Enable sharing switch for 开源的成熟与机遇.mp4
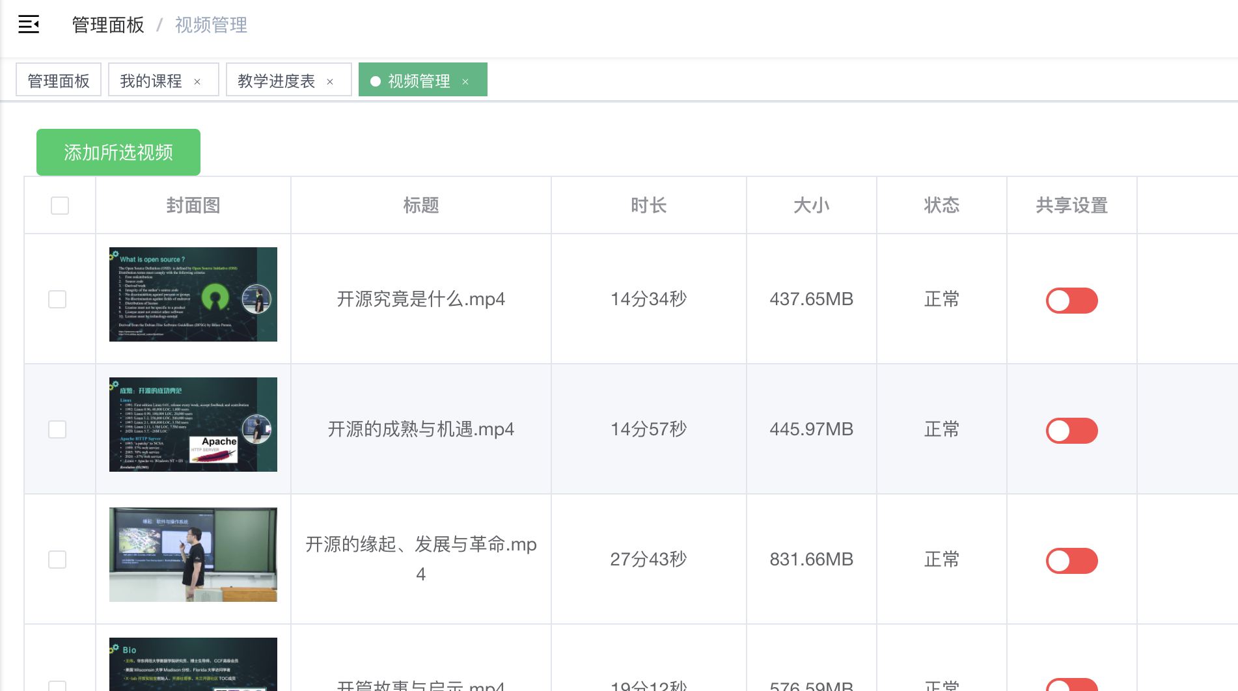The height and width of the screenshot is (691, 1238). (1071, 431)
